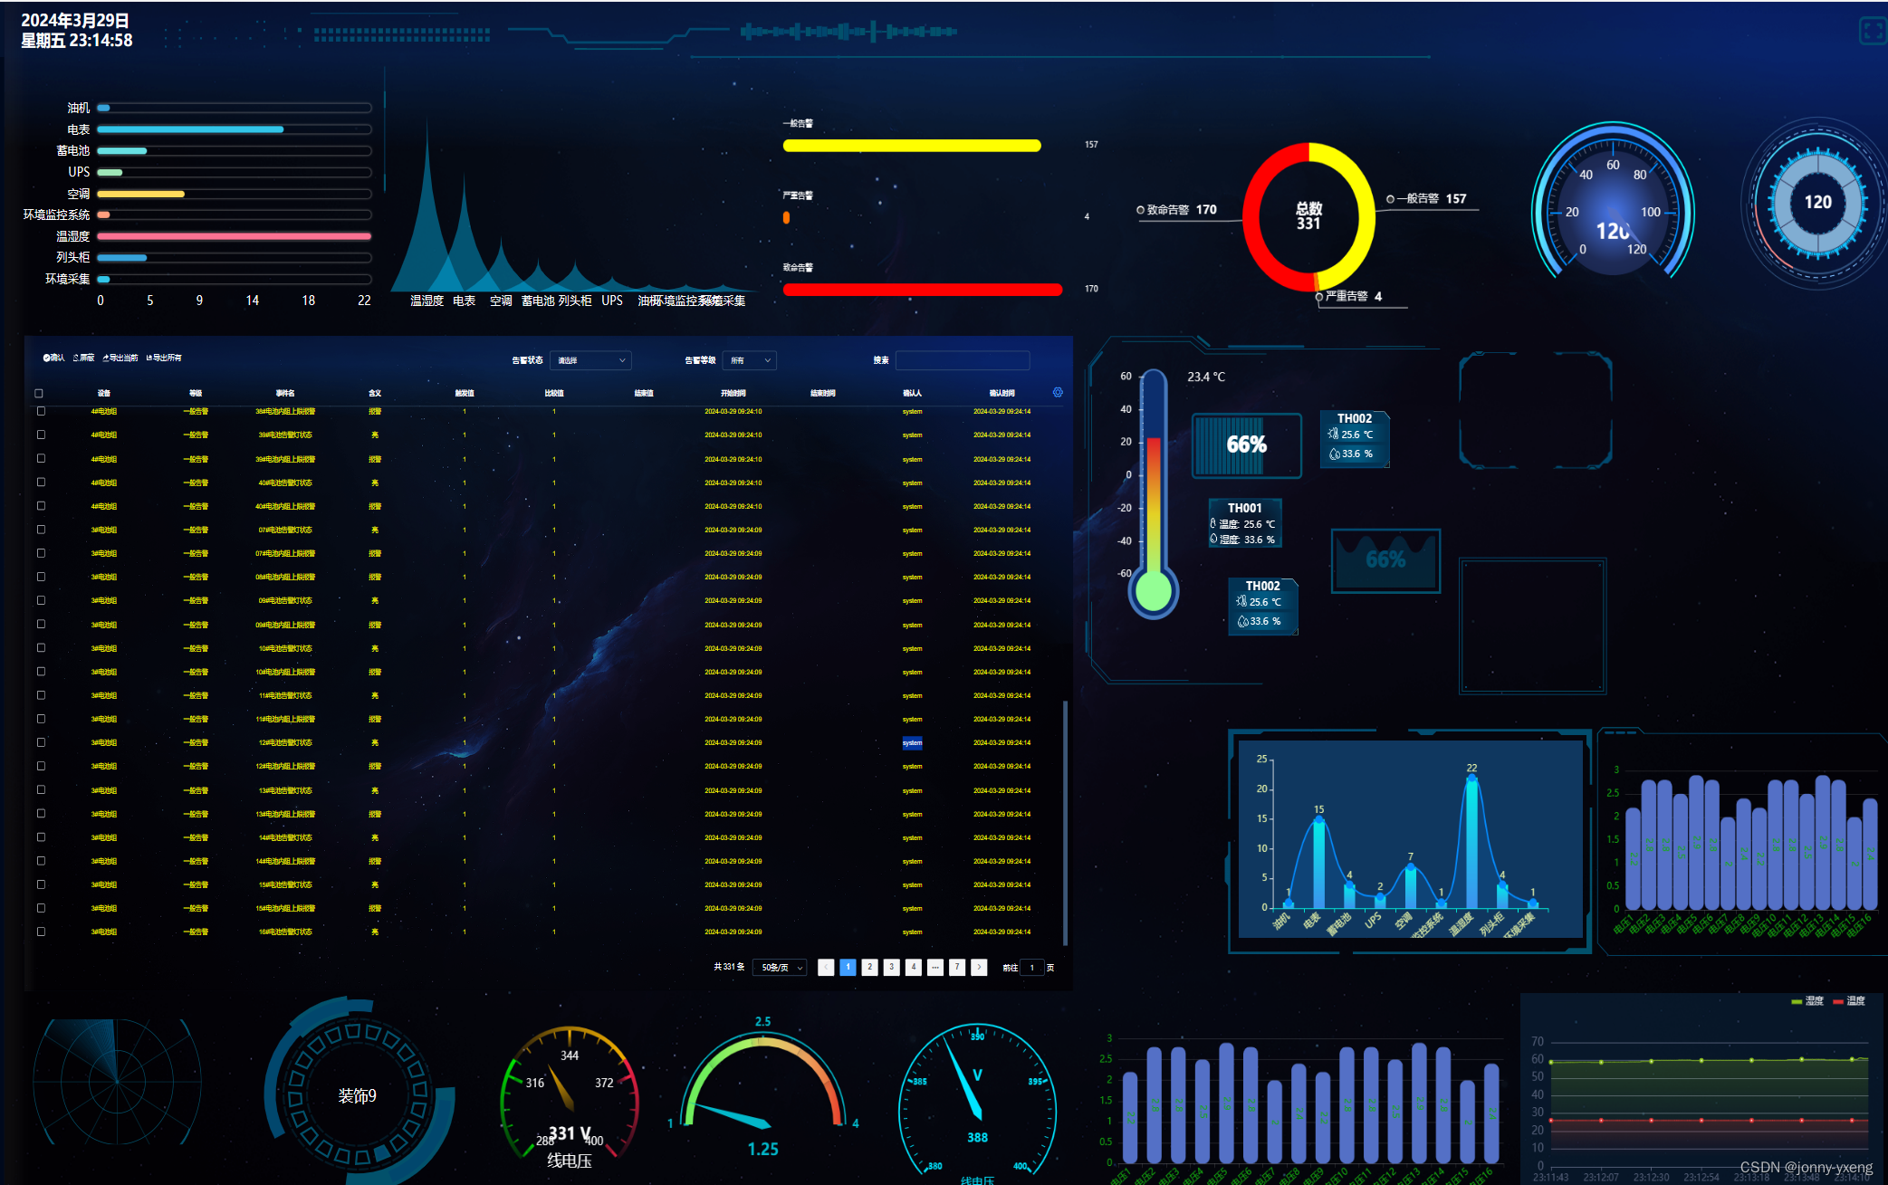Click previous page arrow in pagination
The image size is (1888, 1185).
click(826, 967)
